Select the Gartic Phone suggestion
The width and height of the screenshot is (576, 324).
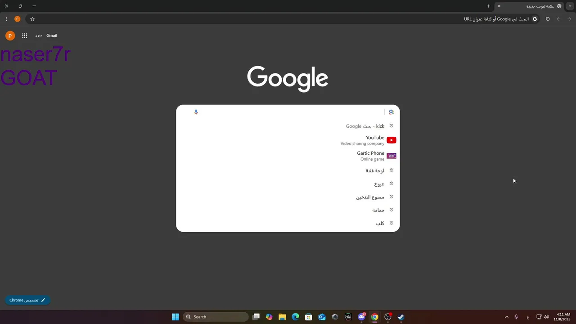288,156
